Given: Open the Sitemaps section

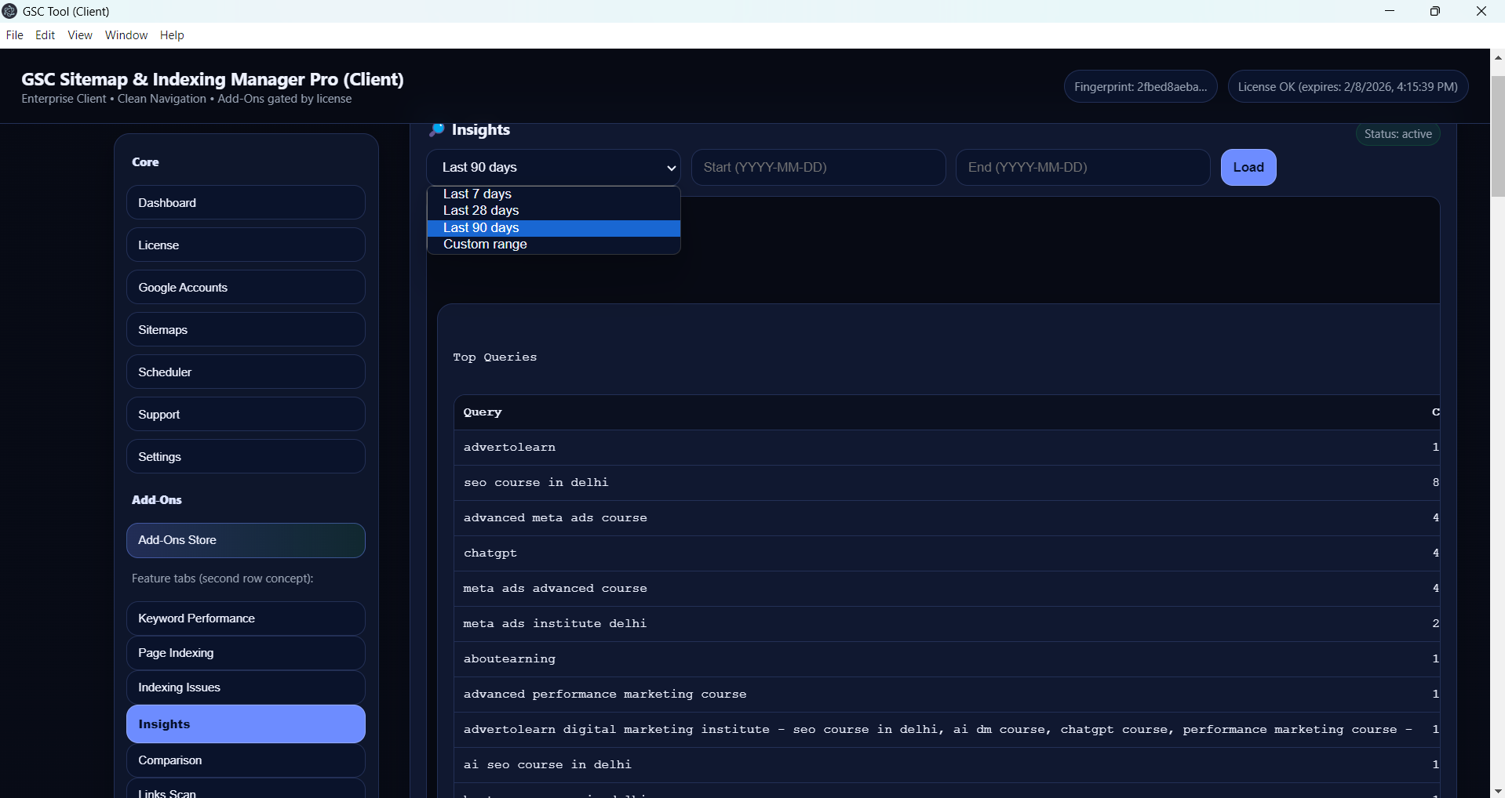Looking at the screenshot, I should pos(246,329).
